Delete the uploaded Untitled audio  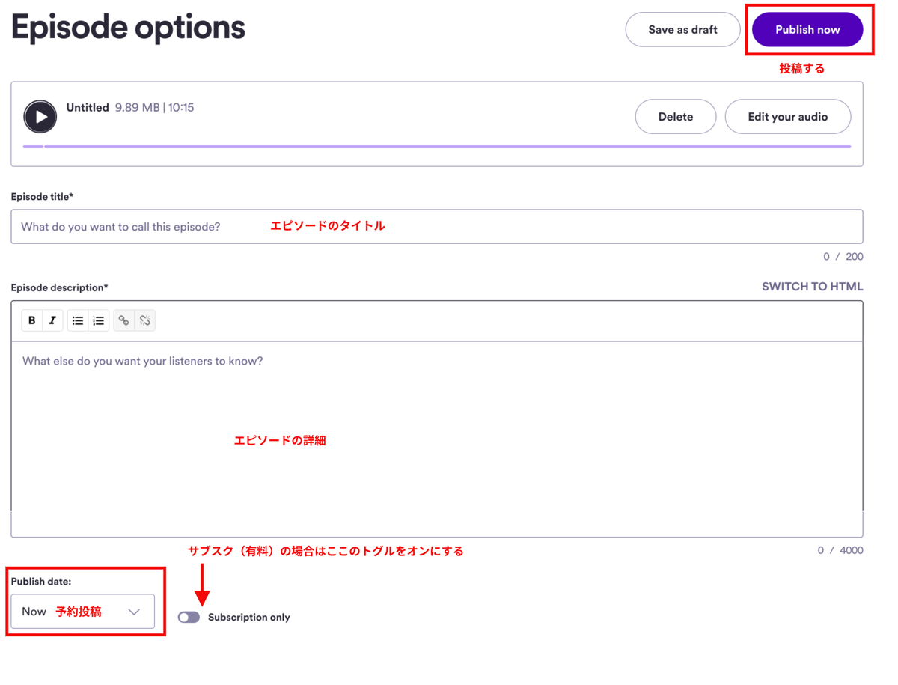[676, 117]
